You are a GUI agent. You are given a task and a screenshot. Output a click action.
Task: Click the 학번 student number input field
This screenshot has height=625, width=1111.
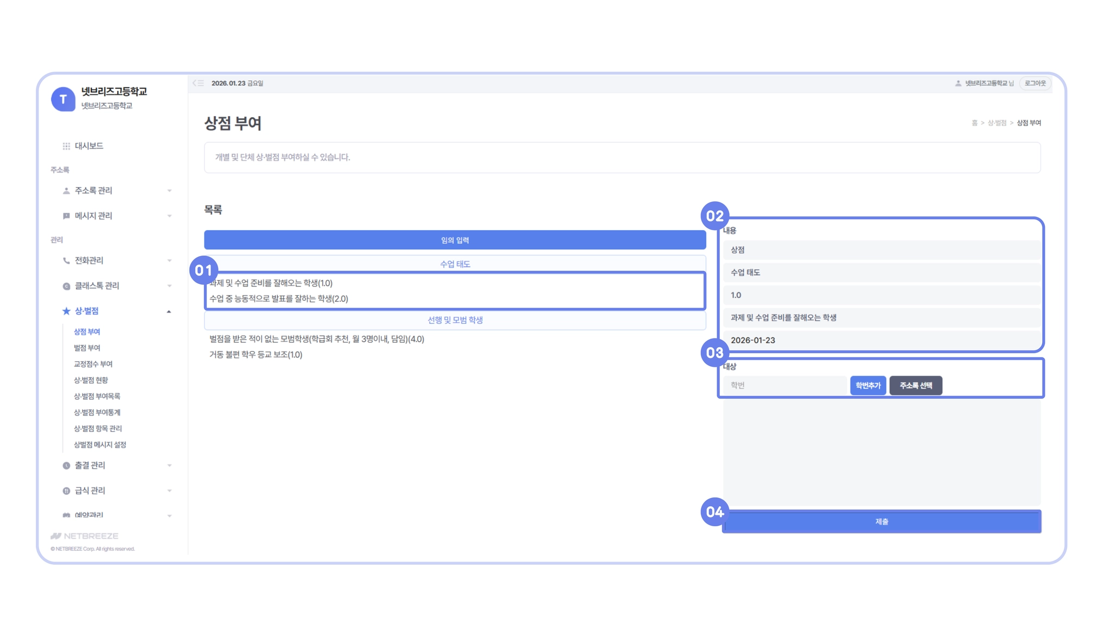(784, 386)
